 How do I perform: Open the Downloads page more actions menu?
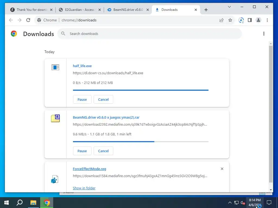pyautogui.click(x=264, y=34)
